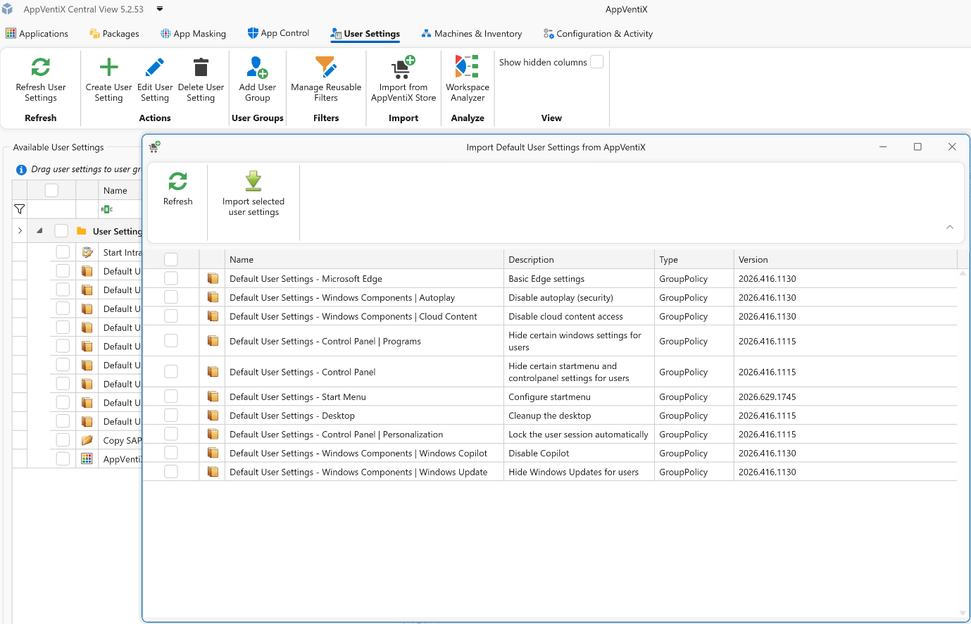Check the select-all checkbox in import dialog header
Screen dimensions: 971x624
point(171,259)
